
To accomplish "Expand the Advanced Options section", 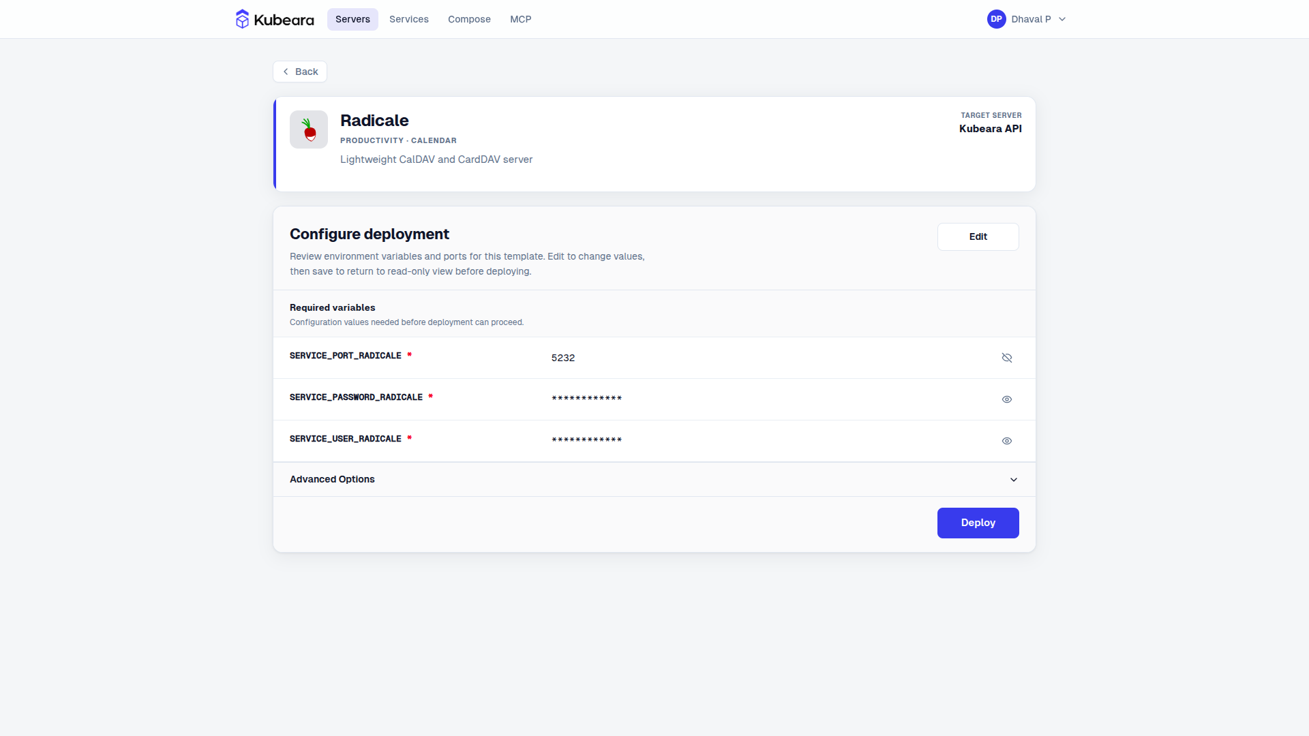I will pyautogui.click(x=654, y=480).
